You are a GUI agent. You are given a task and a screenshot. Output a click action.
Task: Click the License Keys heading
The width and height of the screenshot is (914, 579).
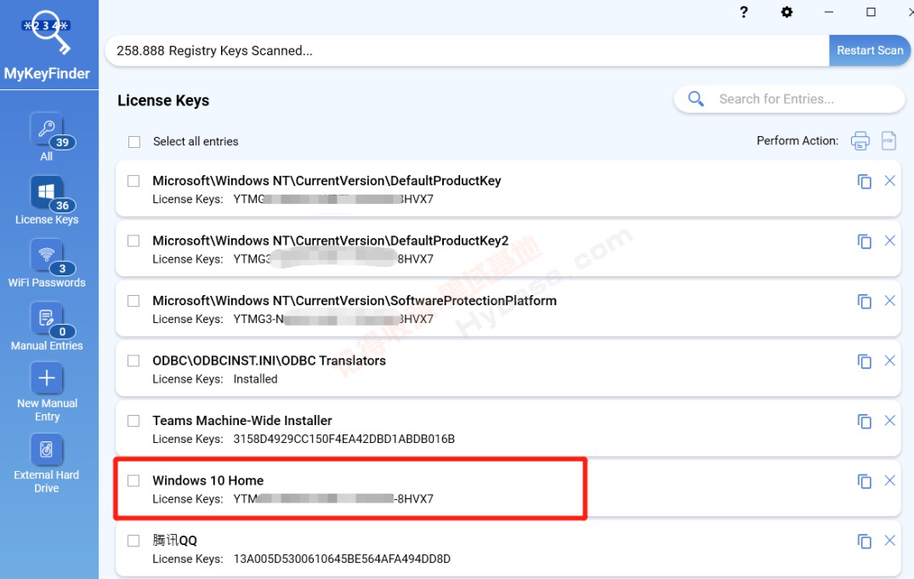click(x=163, y=100)
